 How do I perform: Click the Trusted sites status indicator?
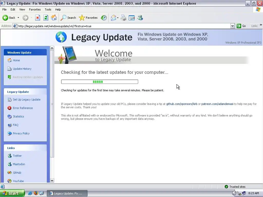click(235, 187)
